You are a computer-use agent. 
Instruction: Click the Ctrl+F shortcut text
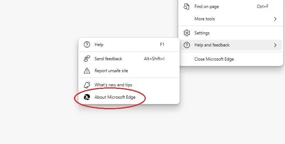263,7
